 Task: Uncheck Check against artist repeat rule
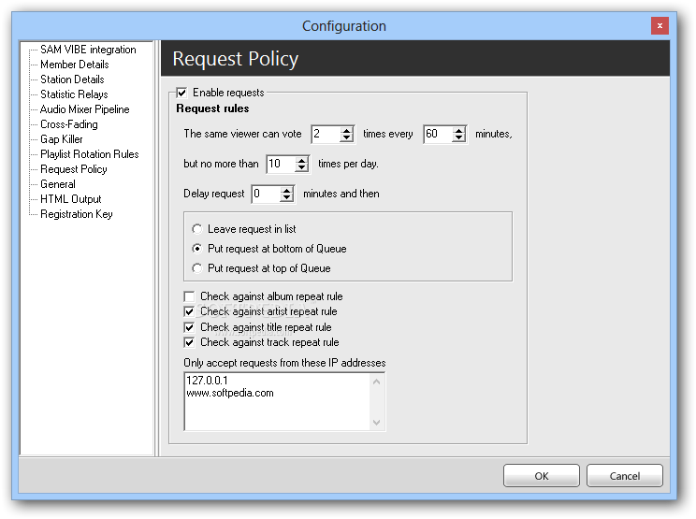coord(189,311)
